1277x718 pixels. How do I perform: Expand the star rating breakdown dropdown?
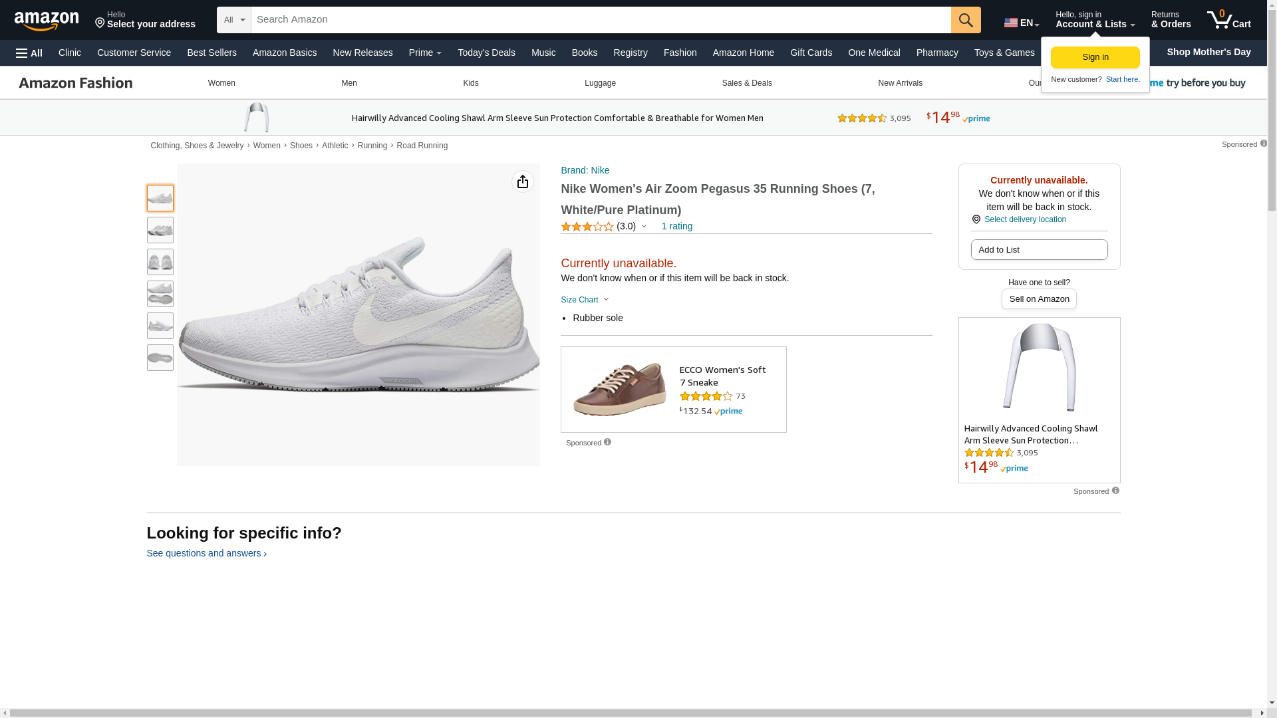tap(644, 226)
